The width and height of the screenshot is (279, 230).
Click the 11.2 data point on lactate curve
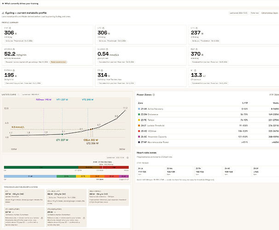click(x=125, y=110)
